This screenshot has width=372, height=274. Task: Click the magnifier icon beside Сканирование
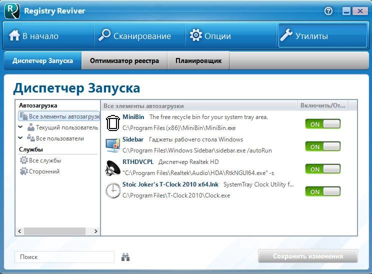(104, 35)
